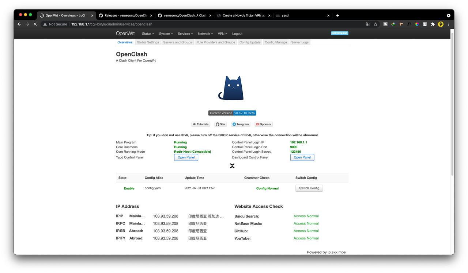Screen dimensions: 468x273
Task: Click the Tutorials badge link
Action: click(201, 124)
